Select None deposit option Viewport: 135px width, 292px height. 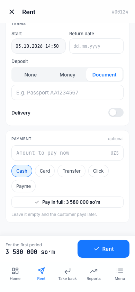pyautogui.click(x=30, y=75)
